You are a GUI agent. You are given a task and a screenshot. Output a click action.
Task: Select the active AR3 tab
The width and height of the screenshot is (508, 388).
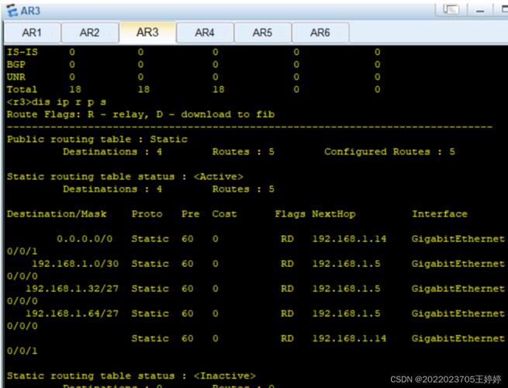point(147,32)
